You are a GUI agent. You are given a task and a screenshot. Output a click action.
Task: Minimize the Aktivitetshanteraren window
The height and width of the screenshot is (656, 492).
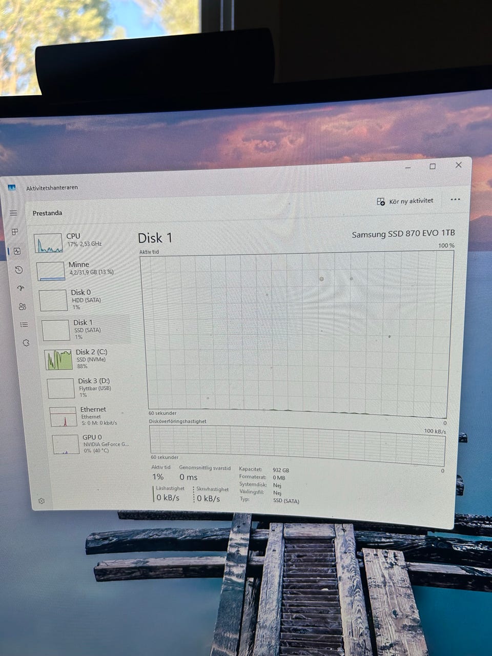[x=408, y=168]
